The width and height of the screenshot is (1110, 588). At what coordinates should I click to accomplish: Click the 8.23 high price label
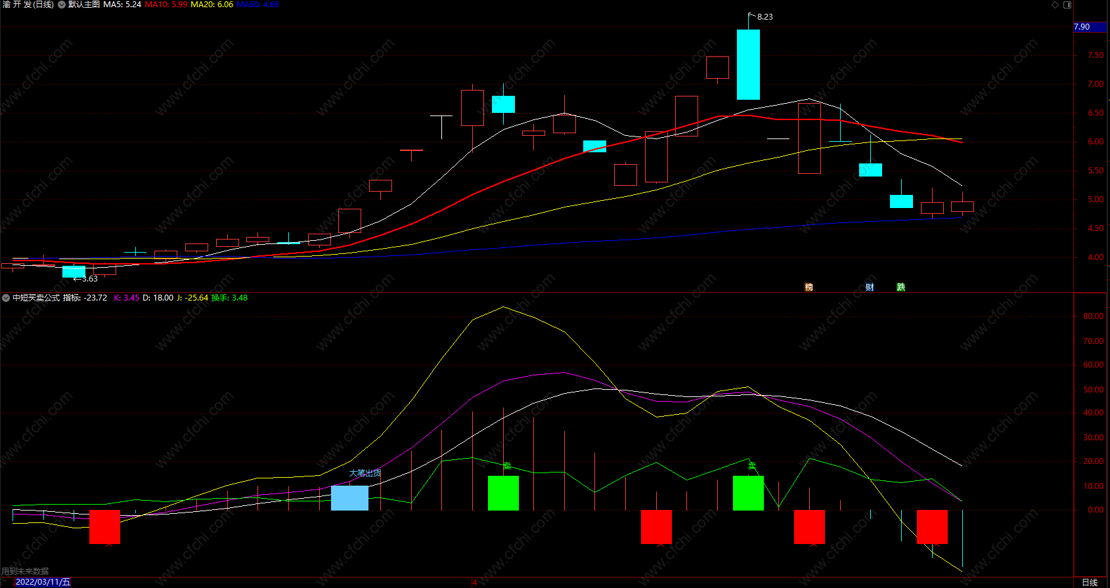click(765, 17)
